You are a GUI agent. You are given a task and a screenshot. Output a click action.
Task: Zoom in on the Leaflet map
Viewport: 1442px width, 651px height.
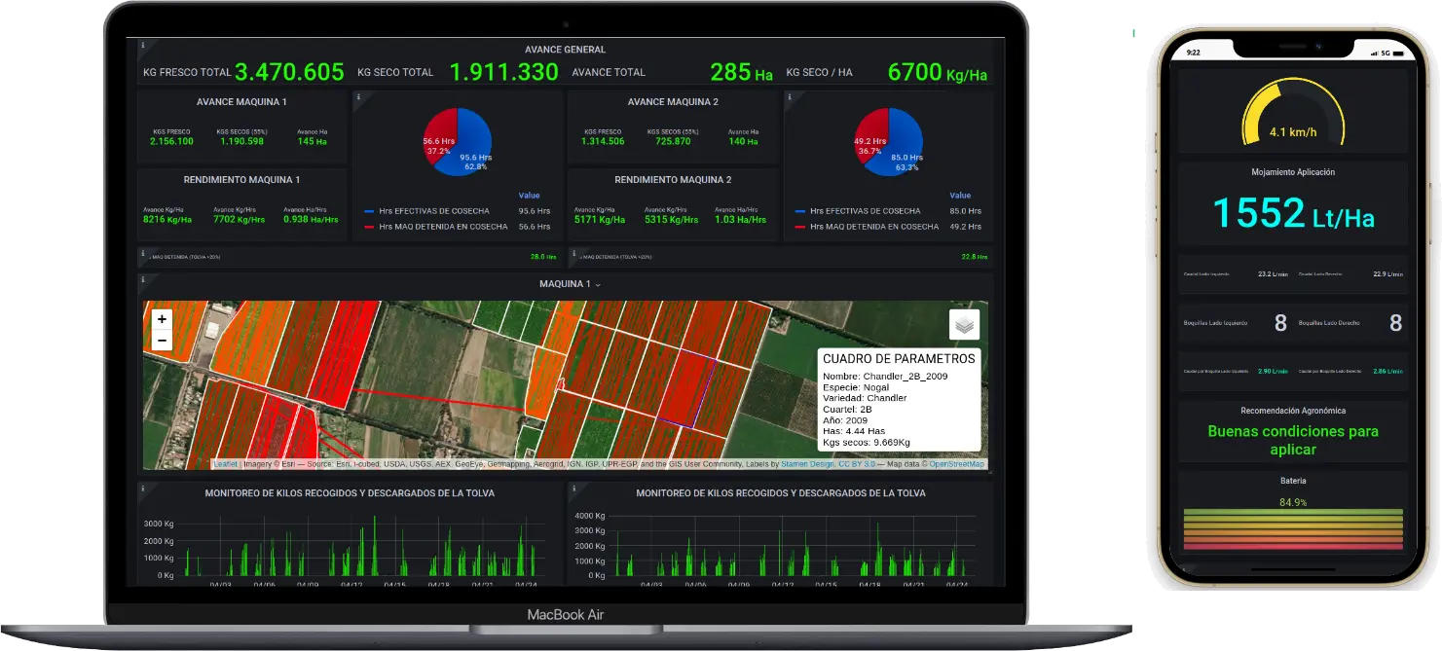(162, 319)
